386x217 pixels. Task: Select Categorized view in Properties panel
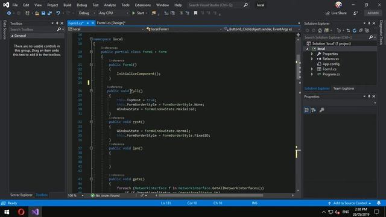307,110
